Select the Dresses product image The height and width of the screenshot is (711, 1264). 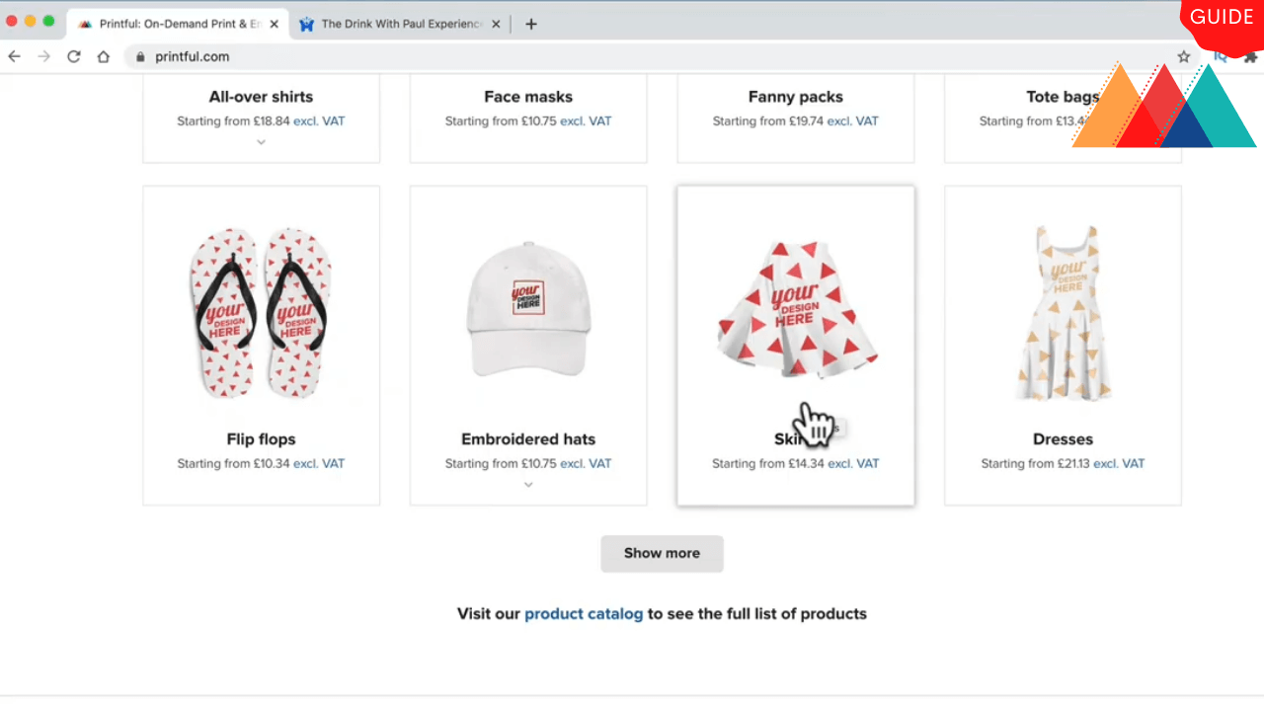1063,311
